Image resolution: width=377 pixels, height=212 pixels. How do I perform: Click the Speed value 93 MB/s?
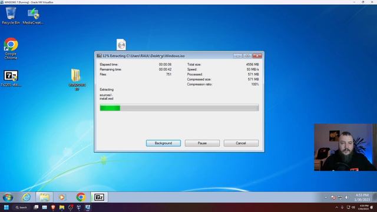[x=253, y=69]
